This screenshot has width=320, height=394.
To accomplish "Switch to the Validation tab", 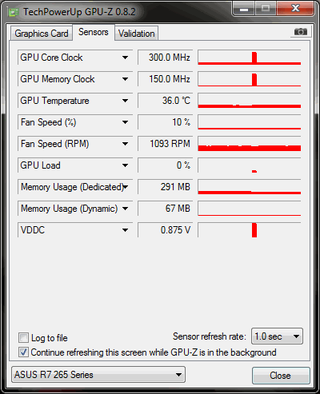I will [137, 34].
